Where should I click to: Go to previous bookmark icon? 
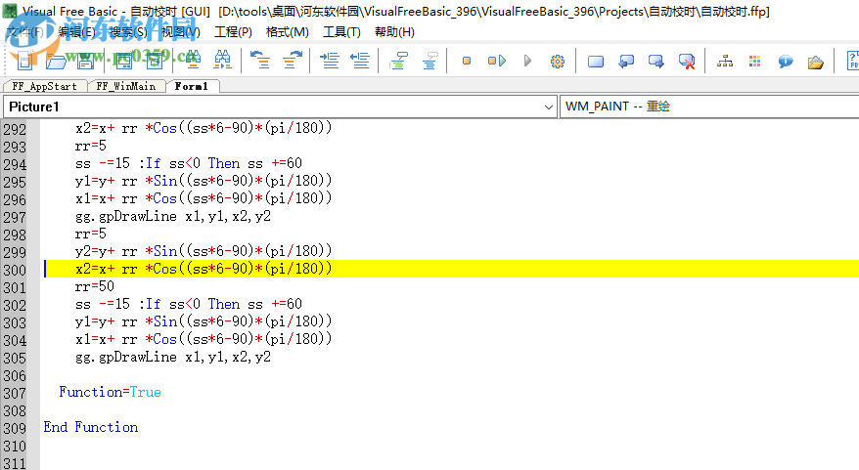(x=625, y=62)
